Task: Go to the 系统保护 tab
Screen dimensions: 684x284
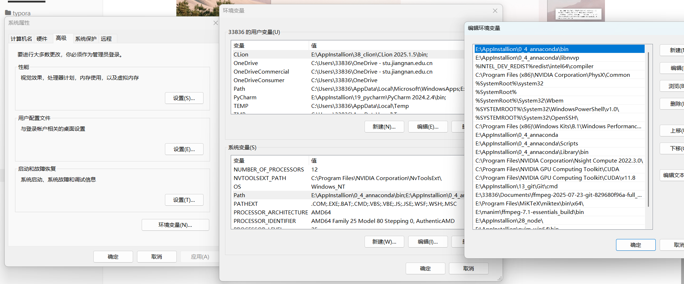Action: pyautogui.click(x=86, y=39)
